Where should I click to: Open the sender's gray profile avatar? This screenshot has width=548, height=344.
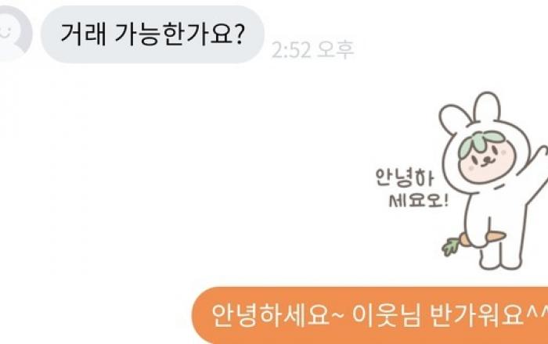coord(14,34)
